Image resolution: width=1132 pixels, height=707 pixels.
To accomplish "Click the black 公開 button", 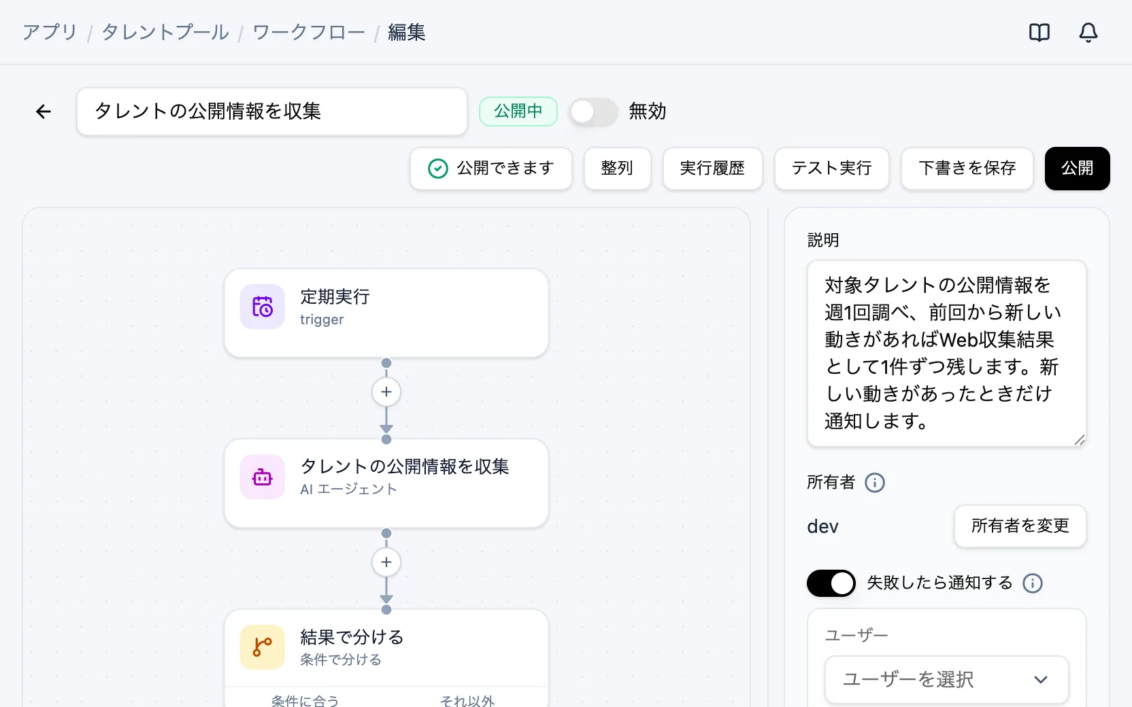I will (x=1078, y=168).
